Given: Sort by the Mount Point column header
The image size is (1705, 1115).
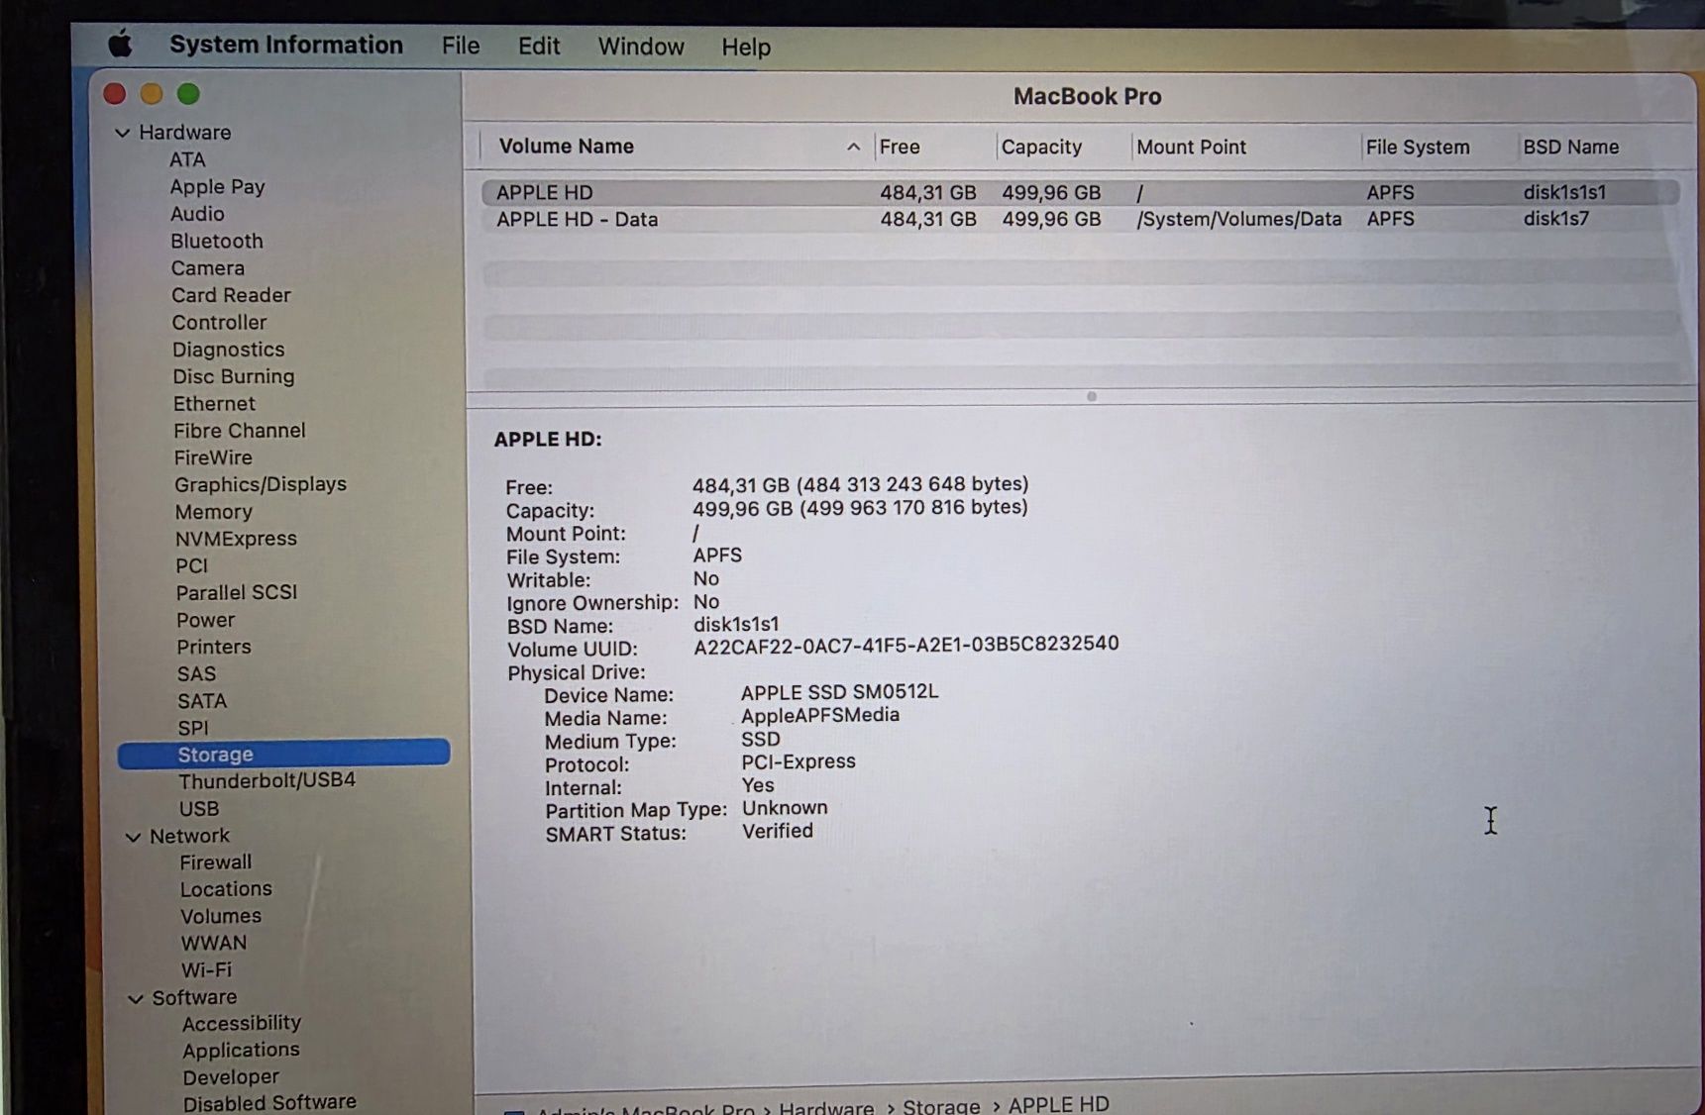Looking at the screenshot, I should 1246,147.
